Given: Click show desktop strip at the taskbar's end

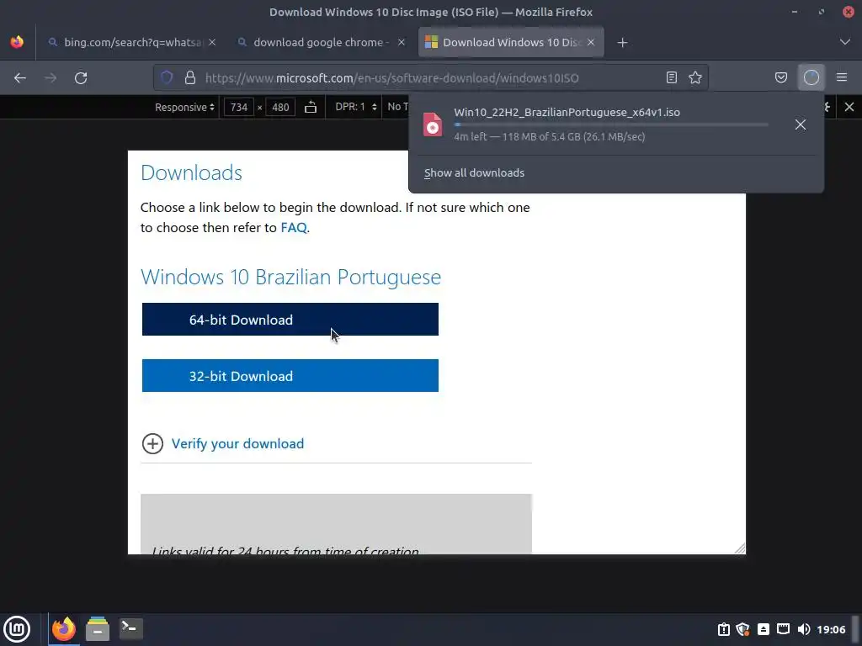Looking at the screenshot, I should [856, 629].
